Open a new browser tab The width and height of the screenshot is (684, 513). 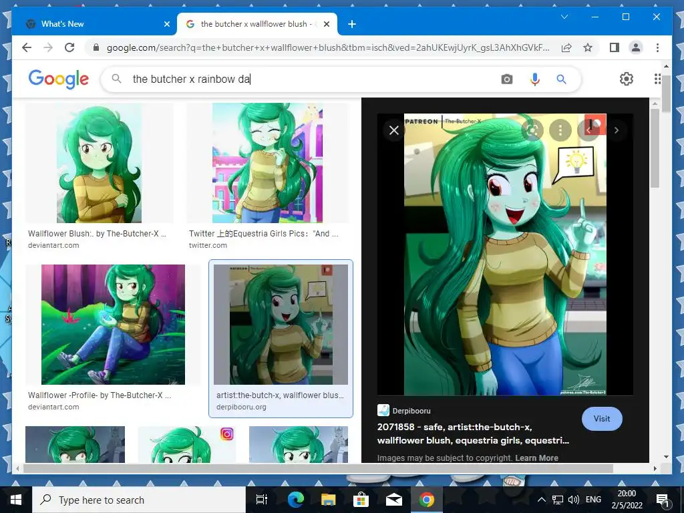352,24
